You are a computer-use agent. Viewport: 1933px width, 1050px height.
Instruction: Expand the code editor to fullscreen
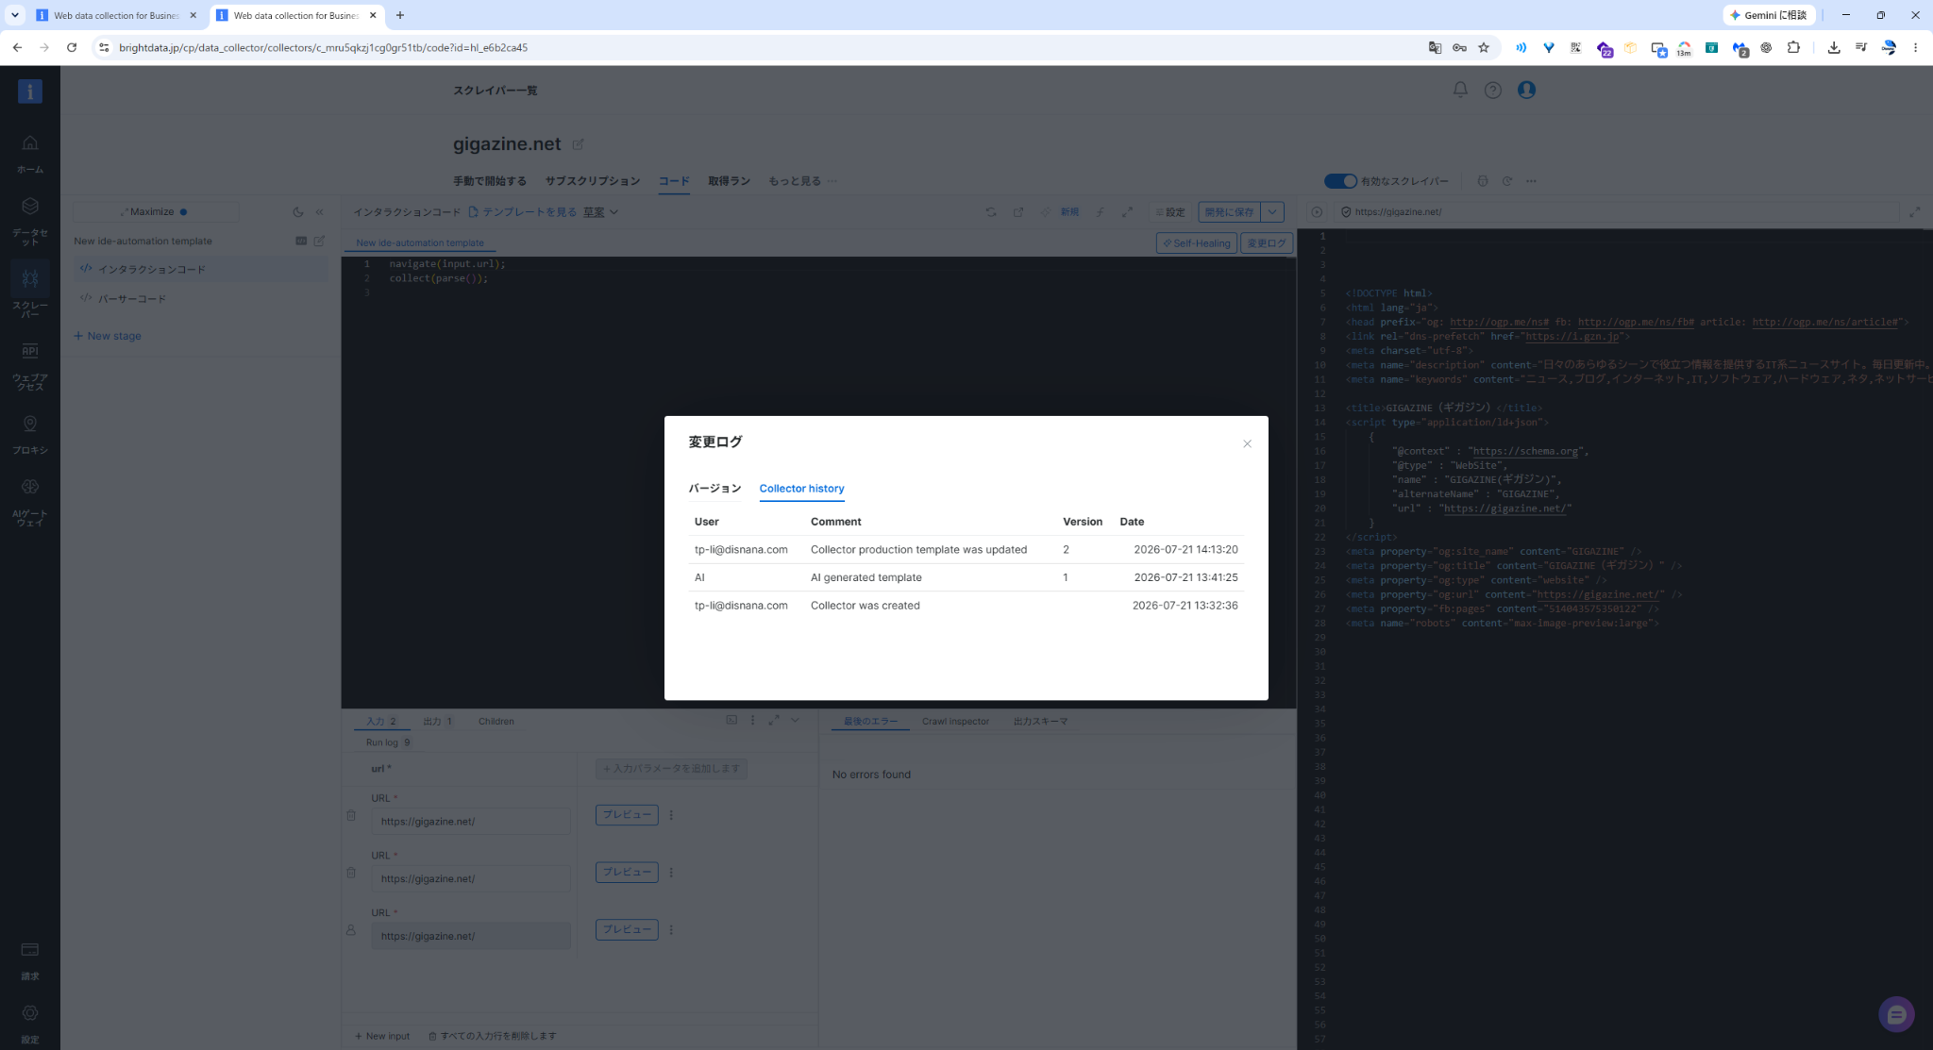(1127, 212)
